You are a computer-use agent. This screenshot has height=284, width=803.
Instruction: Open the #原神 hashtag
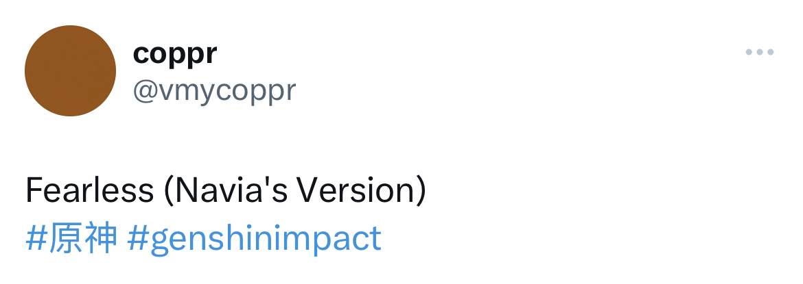pyautogui.click(x=71, y=240)
